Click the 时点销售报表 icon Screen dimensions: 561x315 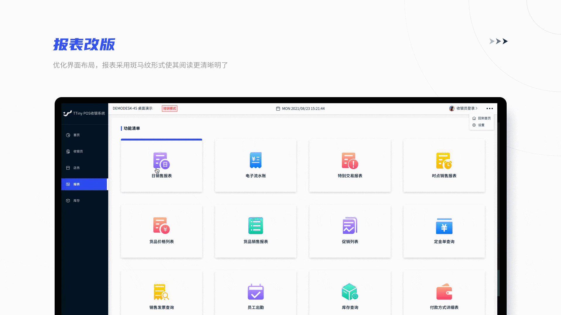[x=444, y=160]
